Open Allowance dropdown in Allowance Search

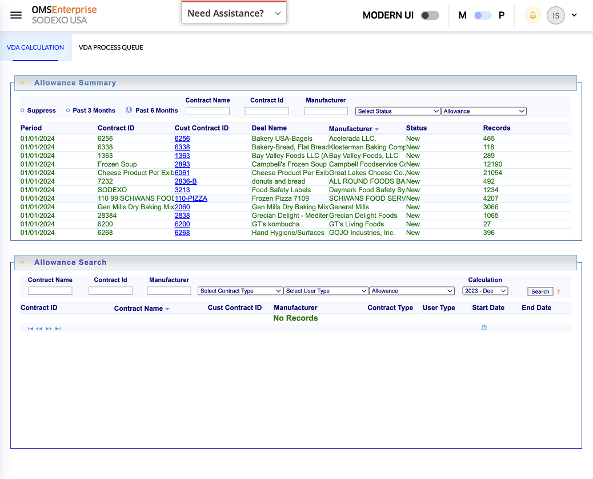(x=412, y=291)
